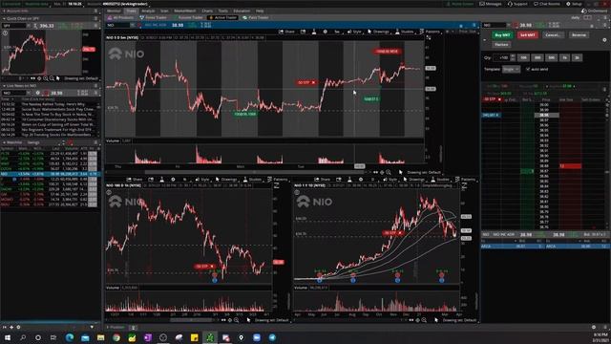Click the top NIO chart horizontal scrollbar

pyautogui.click(x=254, y=172)
